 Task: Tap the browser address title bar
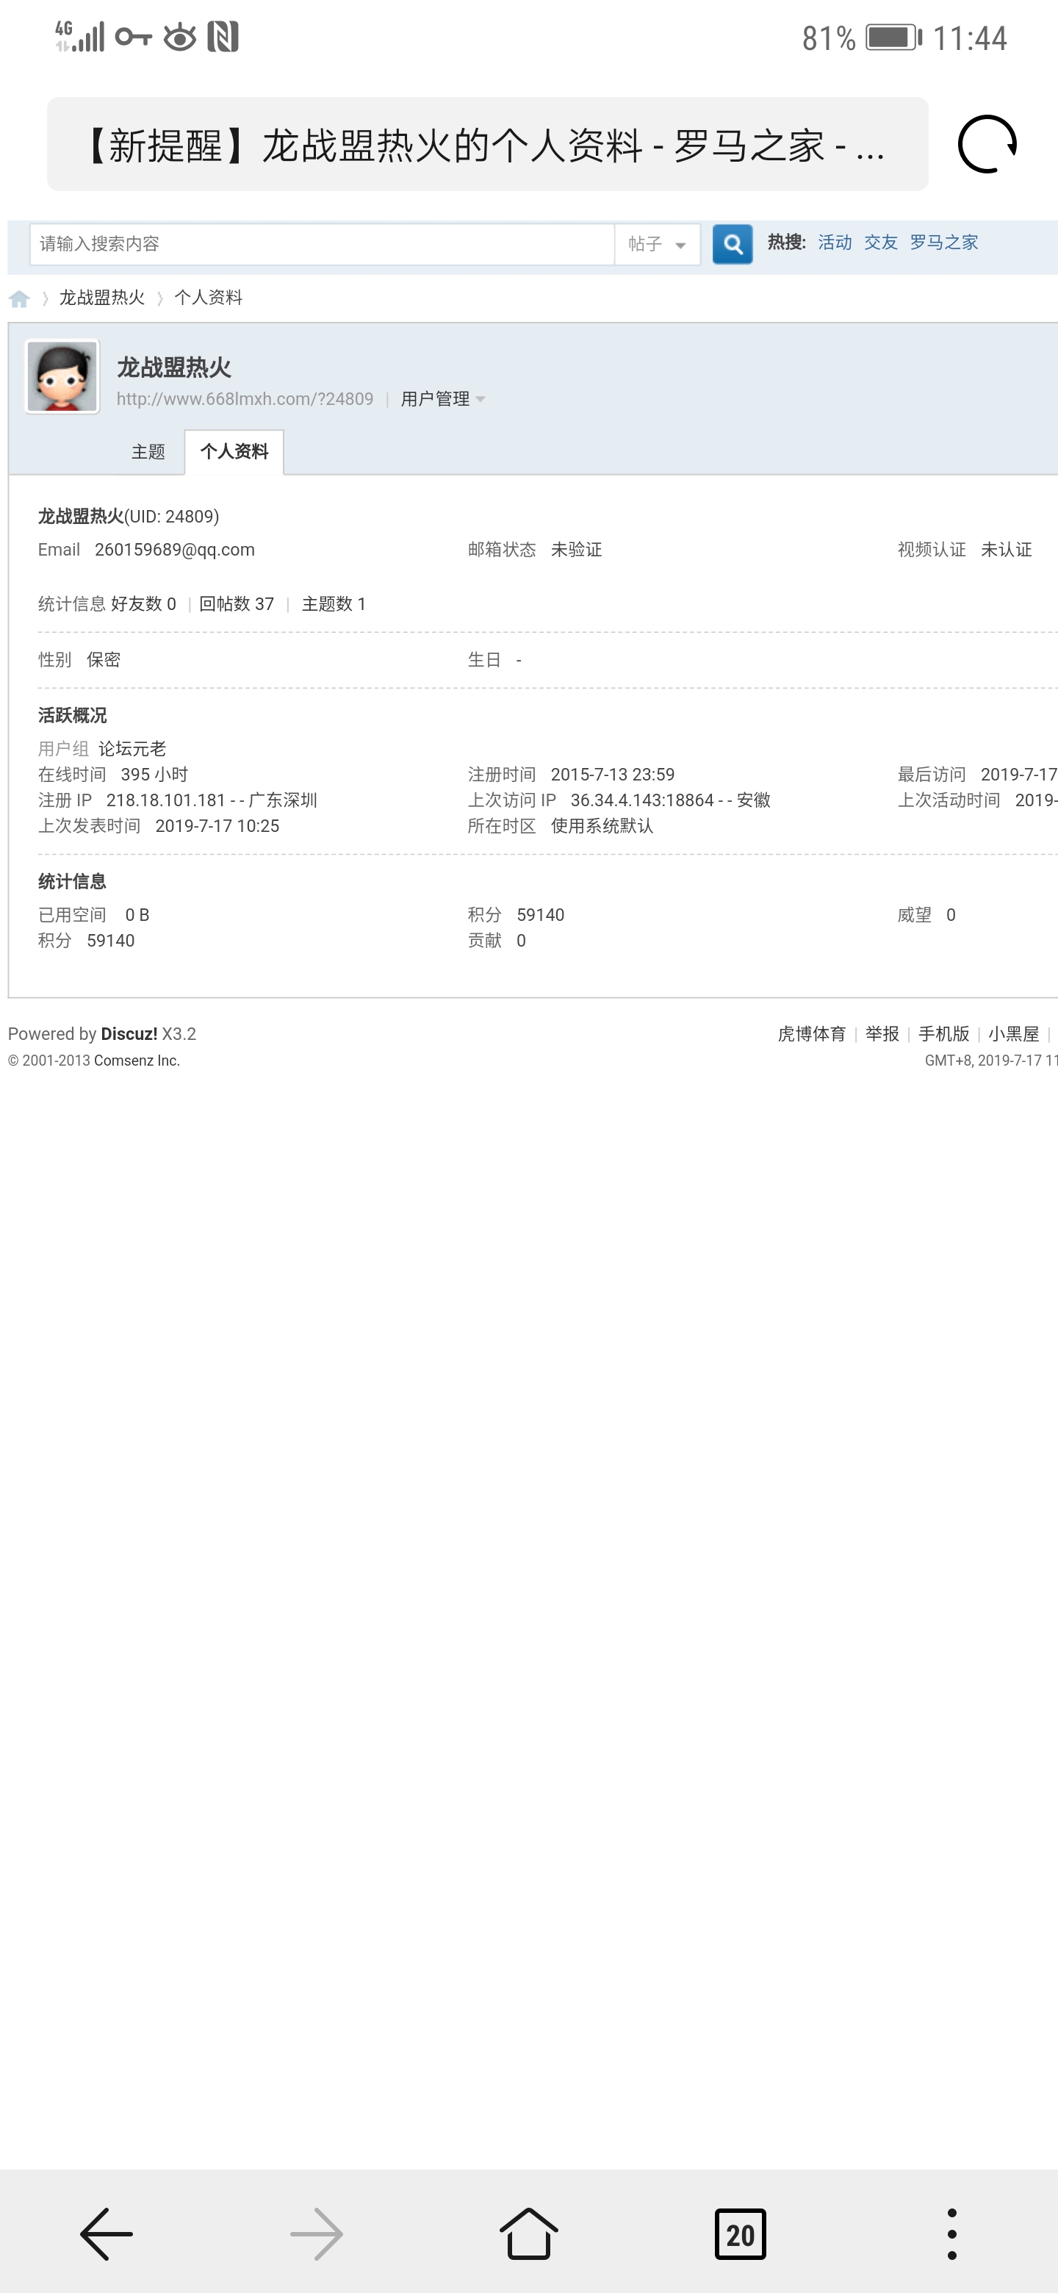pos(488,144)
